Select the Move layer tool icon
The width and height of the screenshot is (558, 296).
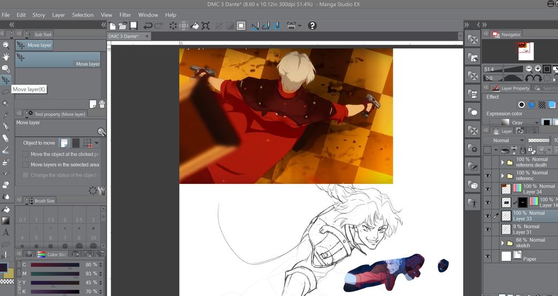6,80
